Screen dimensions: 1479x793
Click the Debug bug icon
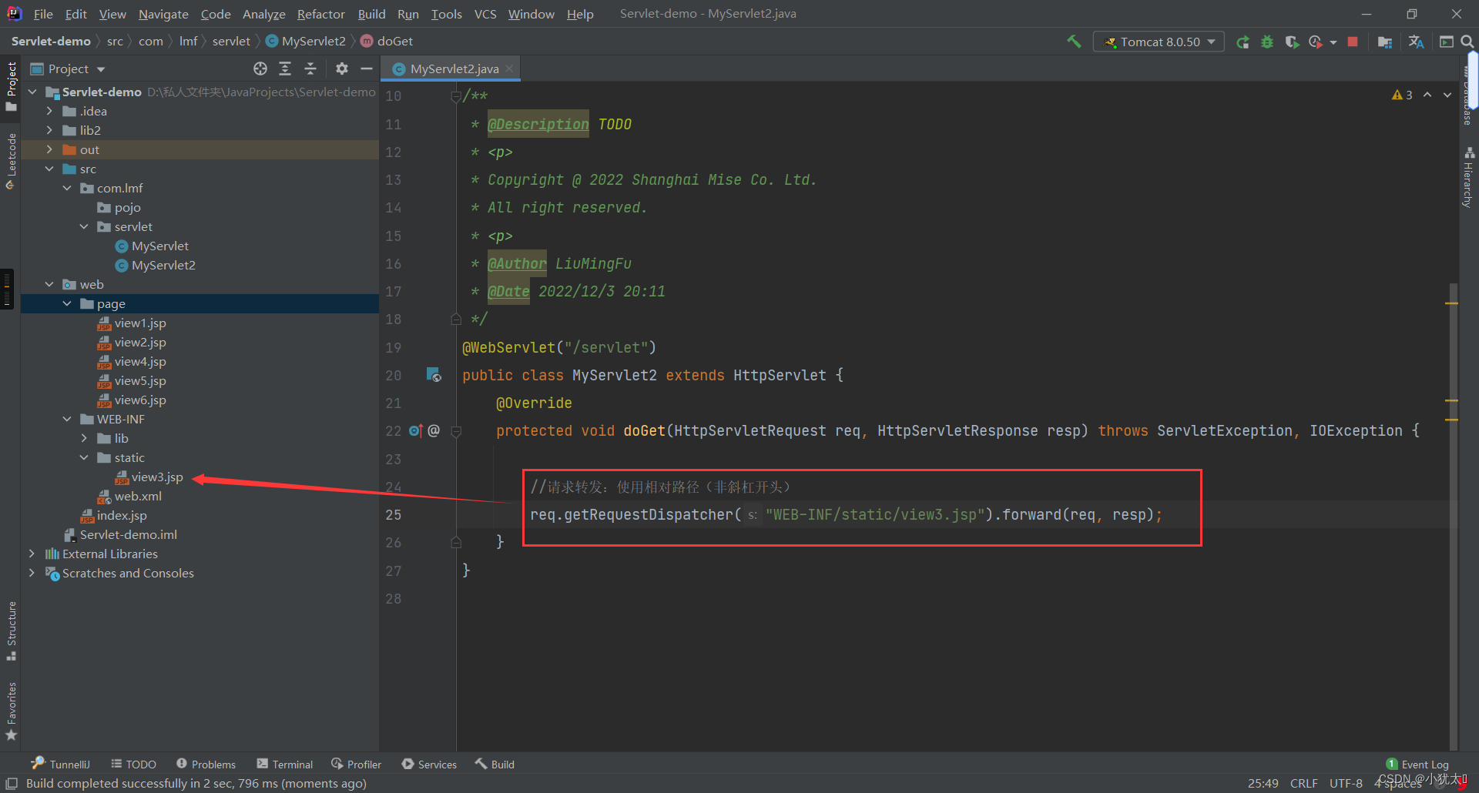click(x=1267, y=42)
